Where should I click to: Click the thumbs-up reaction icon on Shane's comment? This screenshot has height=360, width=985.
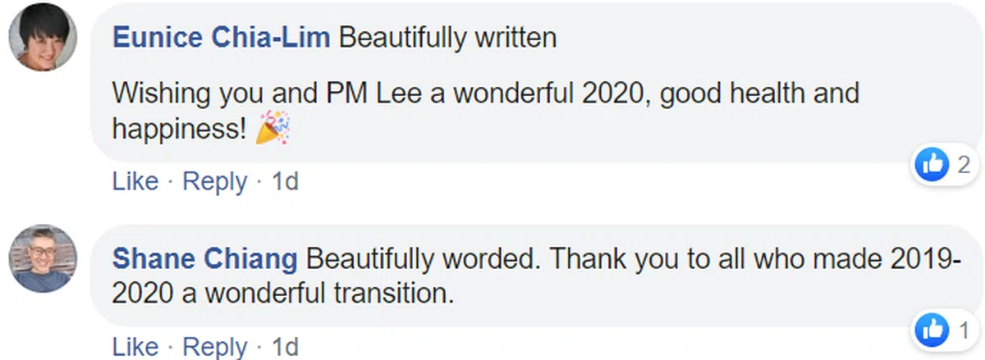932,331
